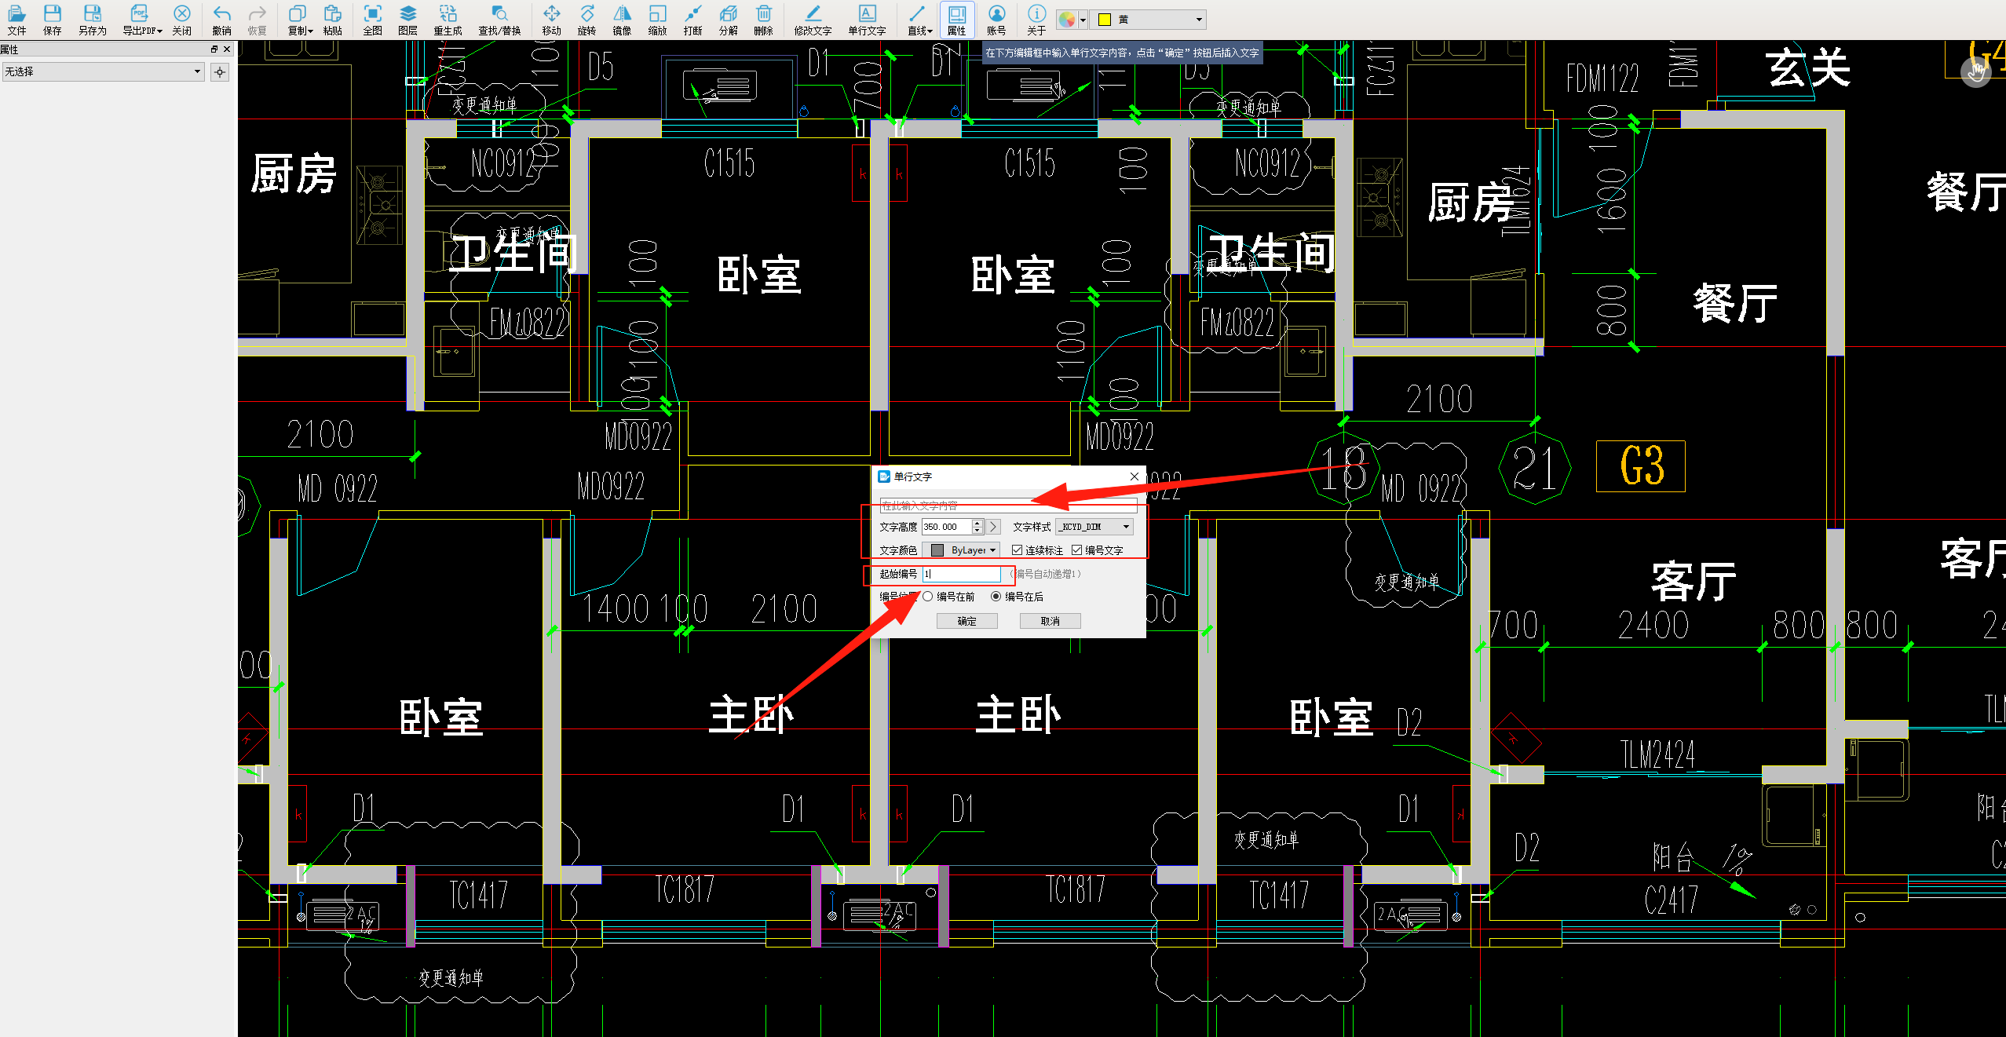Click the 恢复 (Redo) icon

[x=257, y=20]
